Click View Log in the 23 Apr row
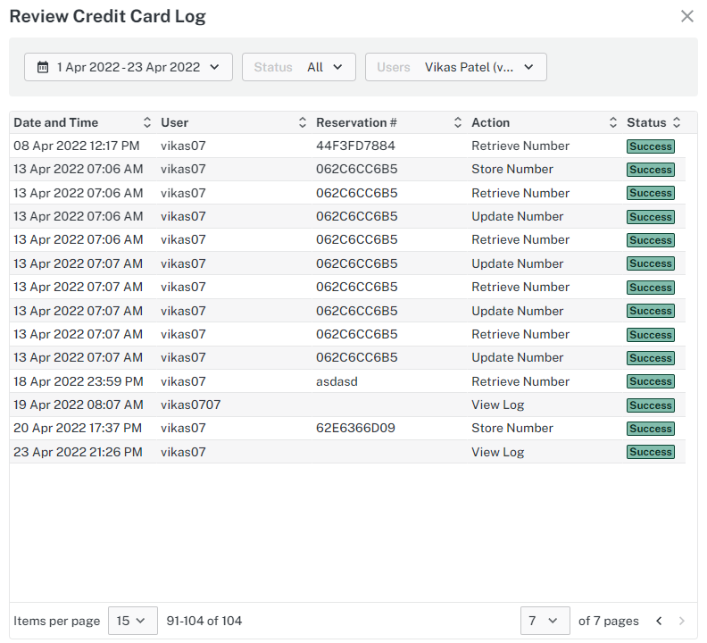 tap(498, 452)
